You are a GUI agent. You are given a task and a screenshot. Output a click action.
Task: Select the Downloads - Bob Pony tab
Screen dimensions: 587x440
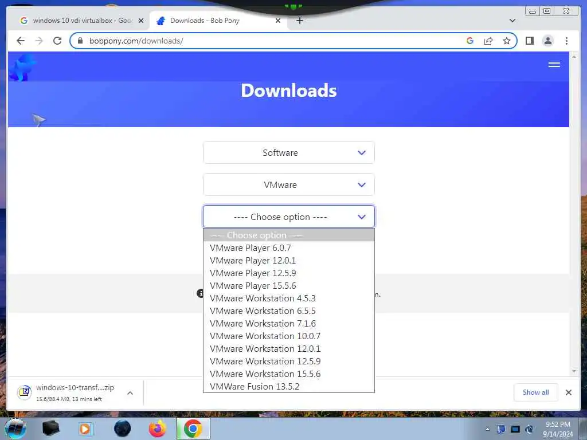[x=218, y=21]
